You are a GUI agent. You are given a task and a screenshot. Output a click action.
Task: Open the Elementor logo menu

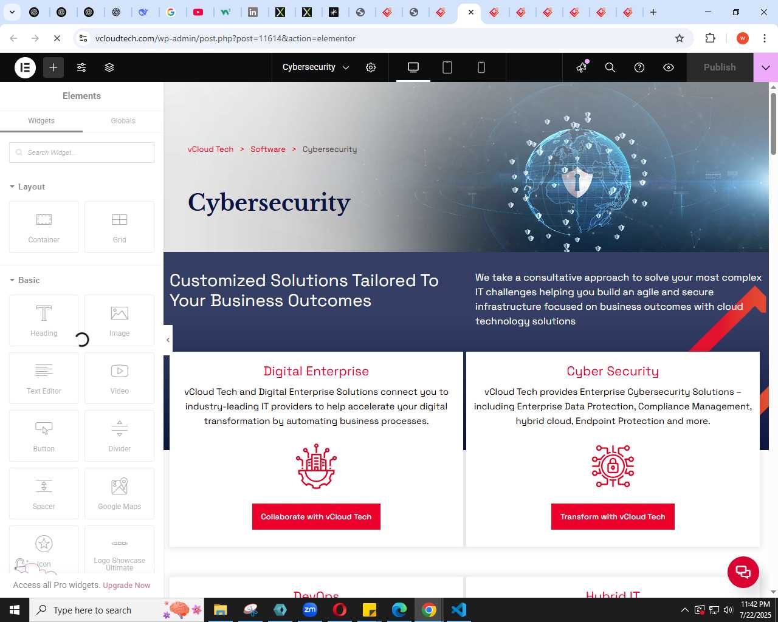(26, 67)
